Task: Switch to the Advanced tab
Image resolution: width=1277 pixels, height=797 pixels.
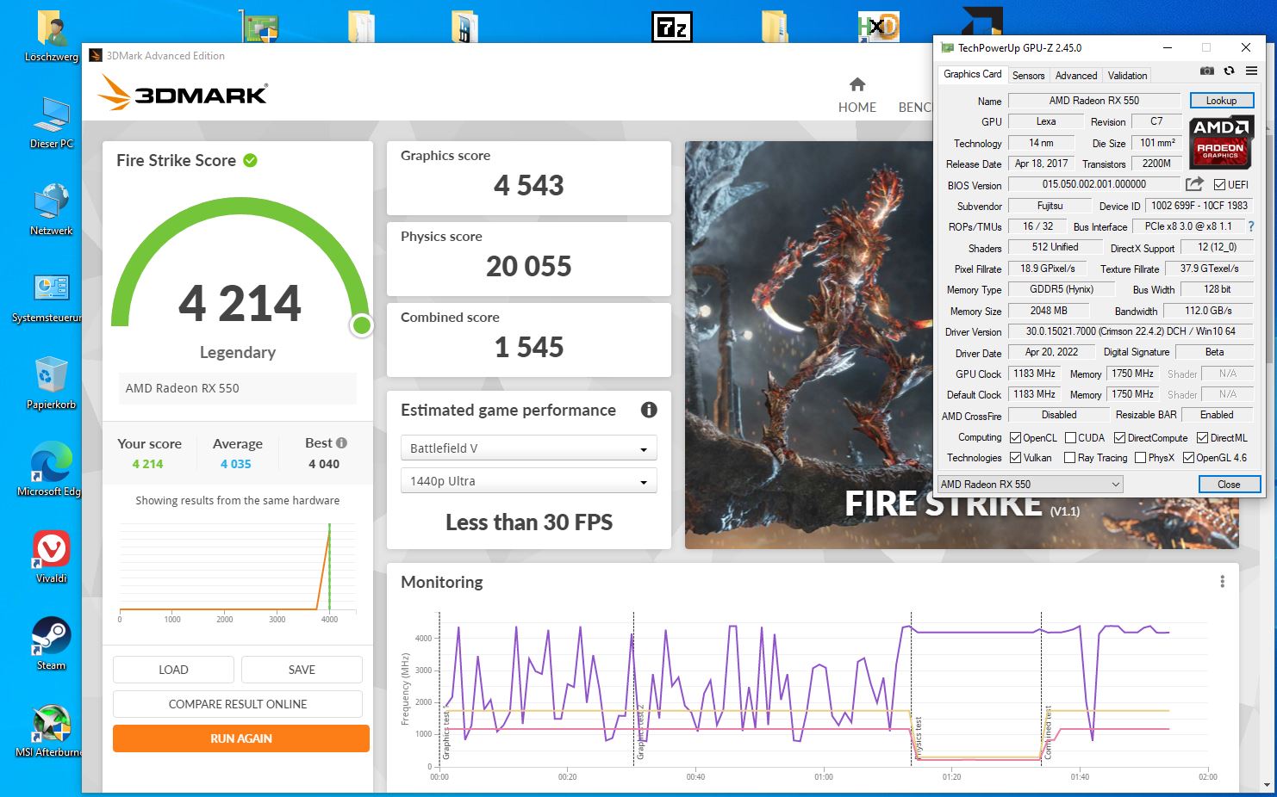Action: 1076,76
